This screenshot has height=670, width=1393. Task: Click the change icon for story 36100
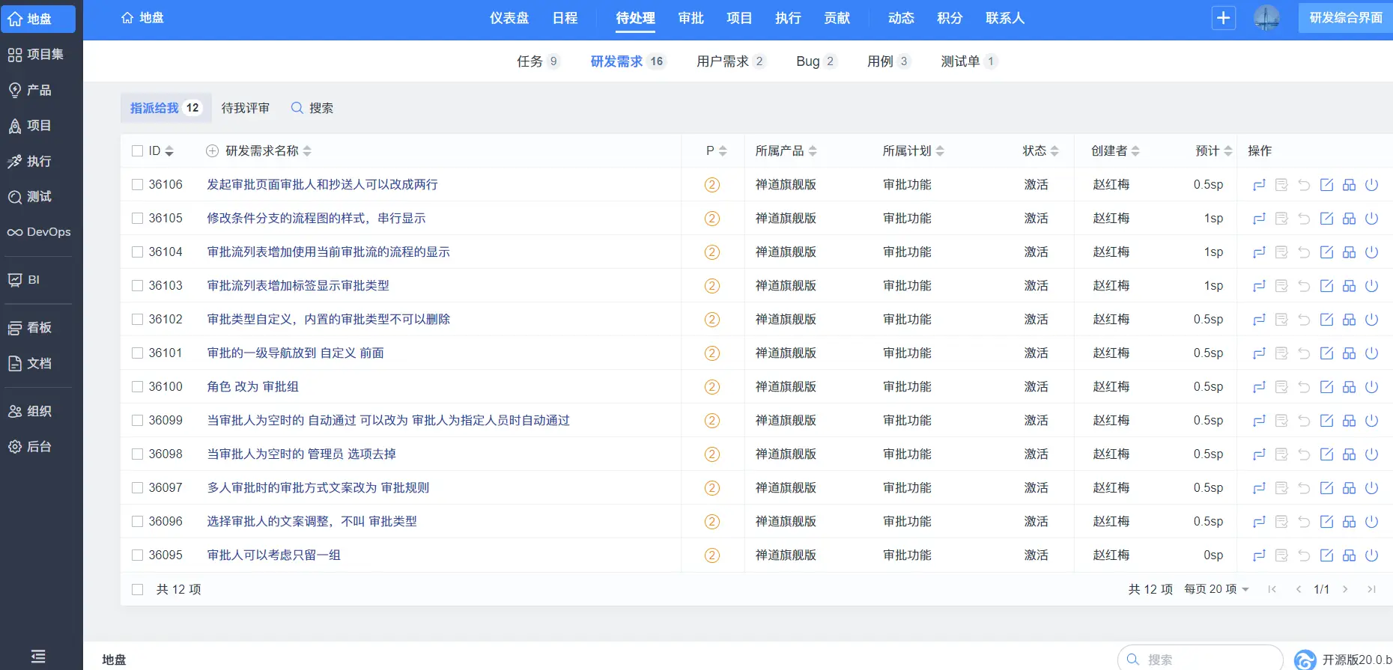[x=1259, y=387]
